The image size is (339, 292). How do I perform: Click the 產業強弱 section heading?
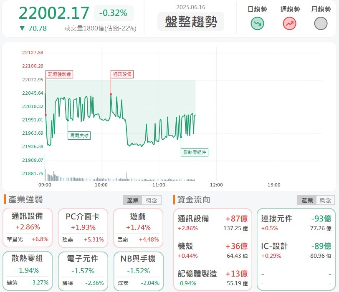click(x=25, y=199)
